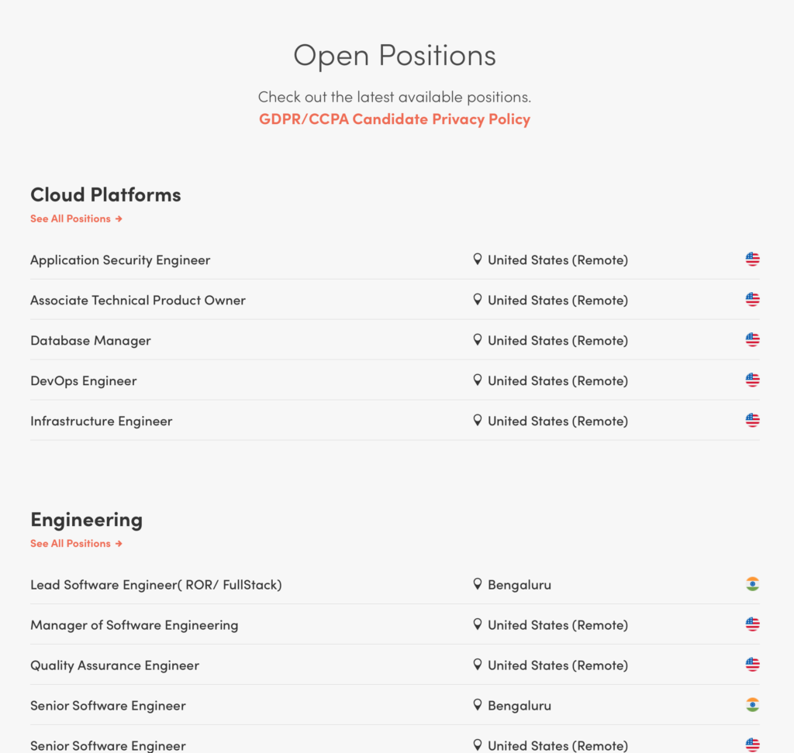Open the Application Security Engineer position
The height and width of the screenshot is (753, 794).
tap(120, 260)
